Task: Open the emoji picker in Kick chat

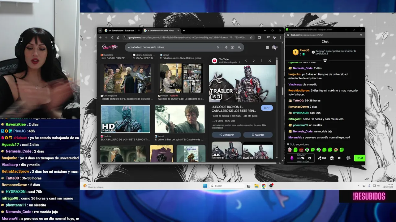Action: tap(310, 158)
